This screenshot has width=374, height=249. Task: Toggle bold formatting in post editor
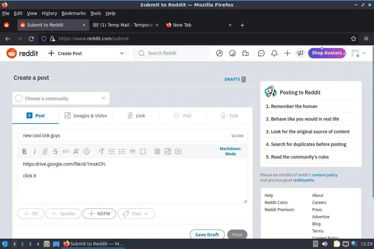coord(24,151)
